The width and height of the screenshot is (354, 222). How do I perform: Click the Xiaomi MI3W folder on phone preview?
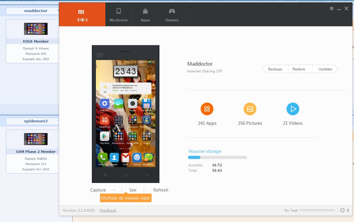(x=133, y=136)
